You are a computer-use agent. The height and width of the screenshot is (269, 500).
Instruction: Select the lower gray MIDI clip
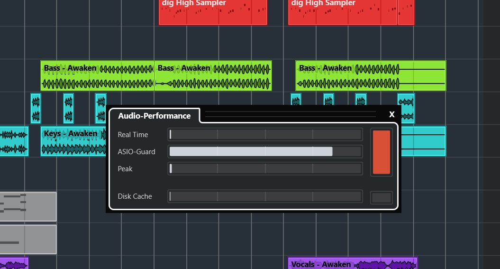pyautogui.click(x=28, y=239)
